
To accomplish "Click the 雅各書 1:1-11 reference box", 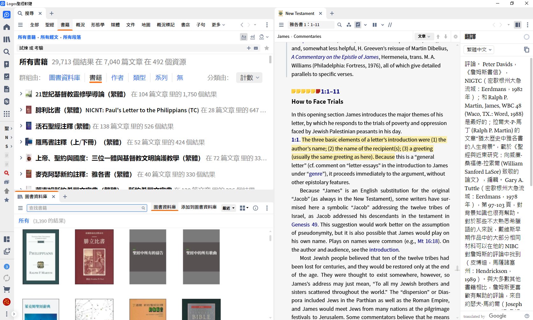I will 310,25.
